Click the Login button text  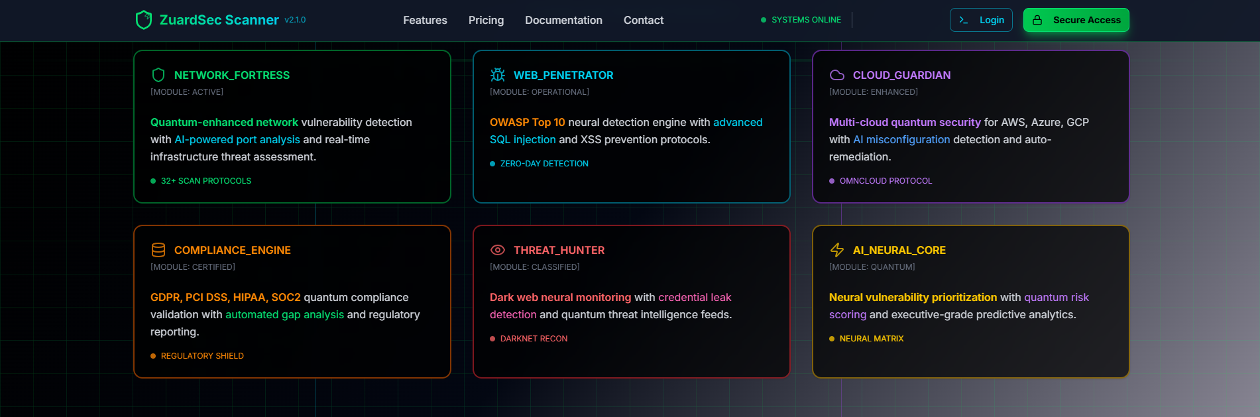(992, 20)
